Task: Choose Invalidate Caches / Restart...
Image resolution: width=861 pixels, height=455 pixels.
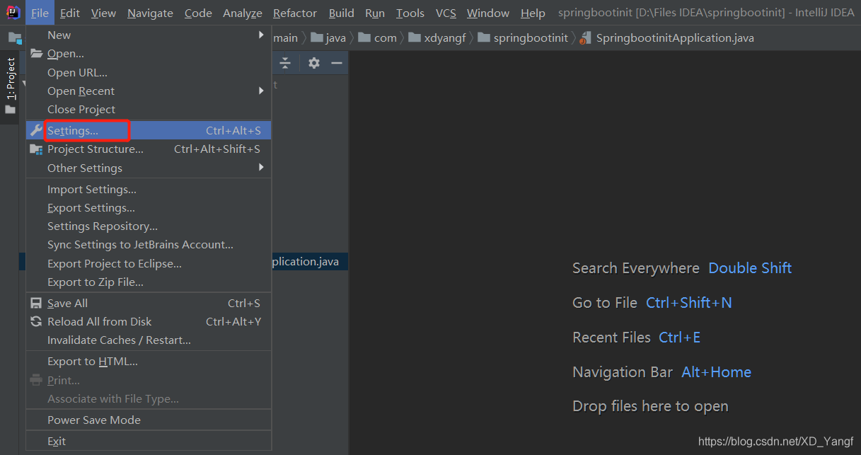Action: [x=149, y=340]
